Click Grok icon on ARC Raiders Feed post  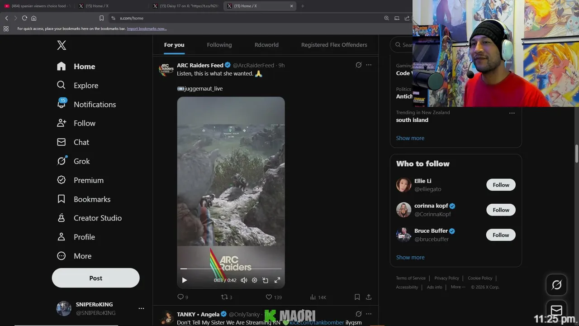pos(359,65)
